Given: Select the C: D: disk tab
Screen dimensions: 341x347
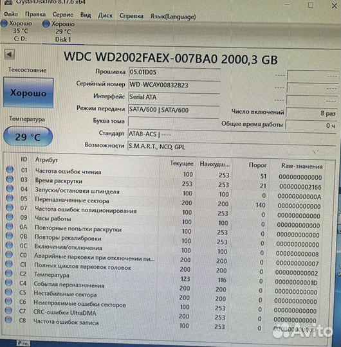Looking at the screenshot, I should click(17, 31).
